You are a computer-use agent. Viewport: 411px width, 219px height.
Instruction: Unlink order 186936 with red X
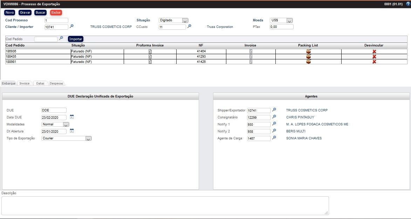click(374, 51)
